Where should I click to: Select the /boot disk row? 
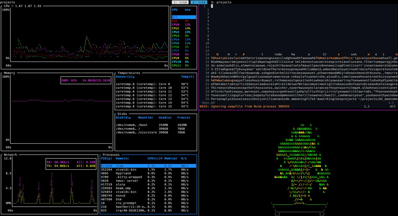pos(156,125)
